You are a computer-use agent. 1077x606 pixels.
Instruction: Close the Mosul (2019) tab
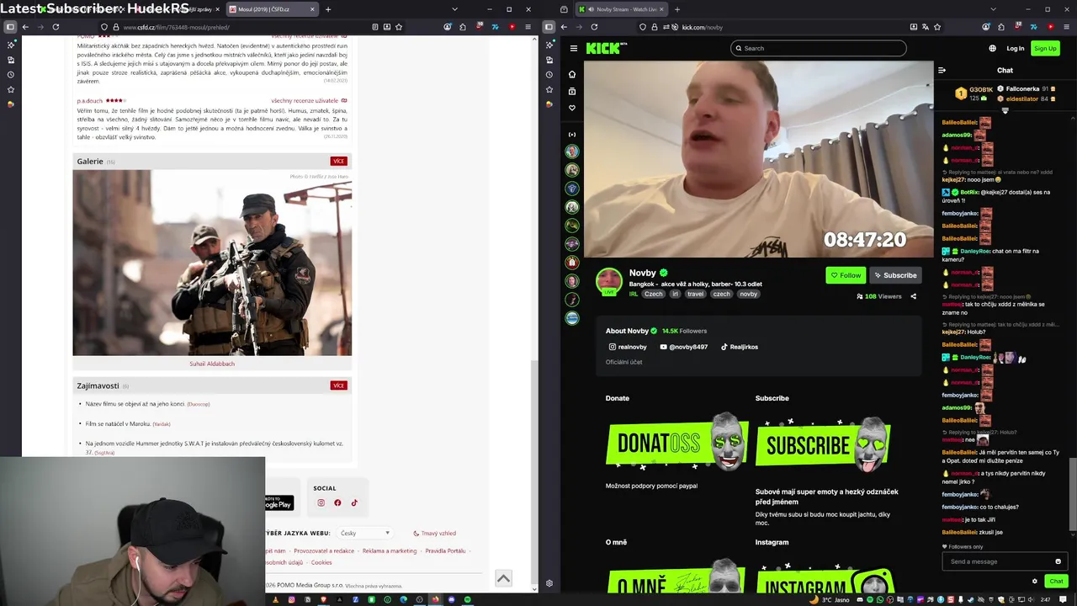point(312,9)
